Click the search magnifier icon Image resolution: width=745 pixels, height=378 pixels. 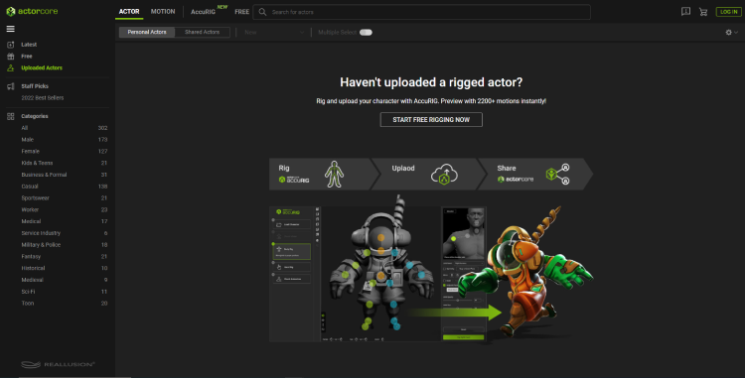click(x=262, y=12)
